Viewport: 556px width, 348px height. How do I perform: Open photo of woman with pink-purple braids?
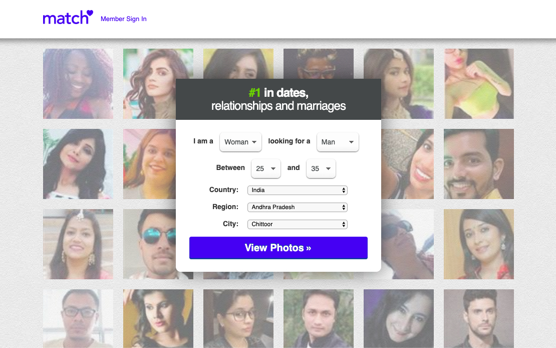78,84
